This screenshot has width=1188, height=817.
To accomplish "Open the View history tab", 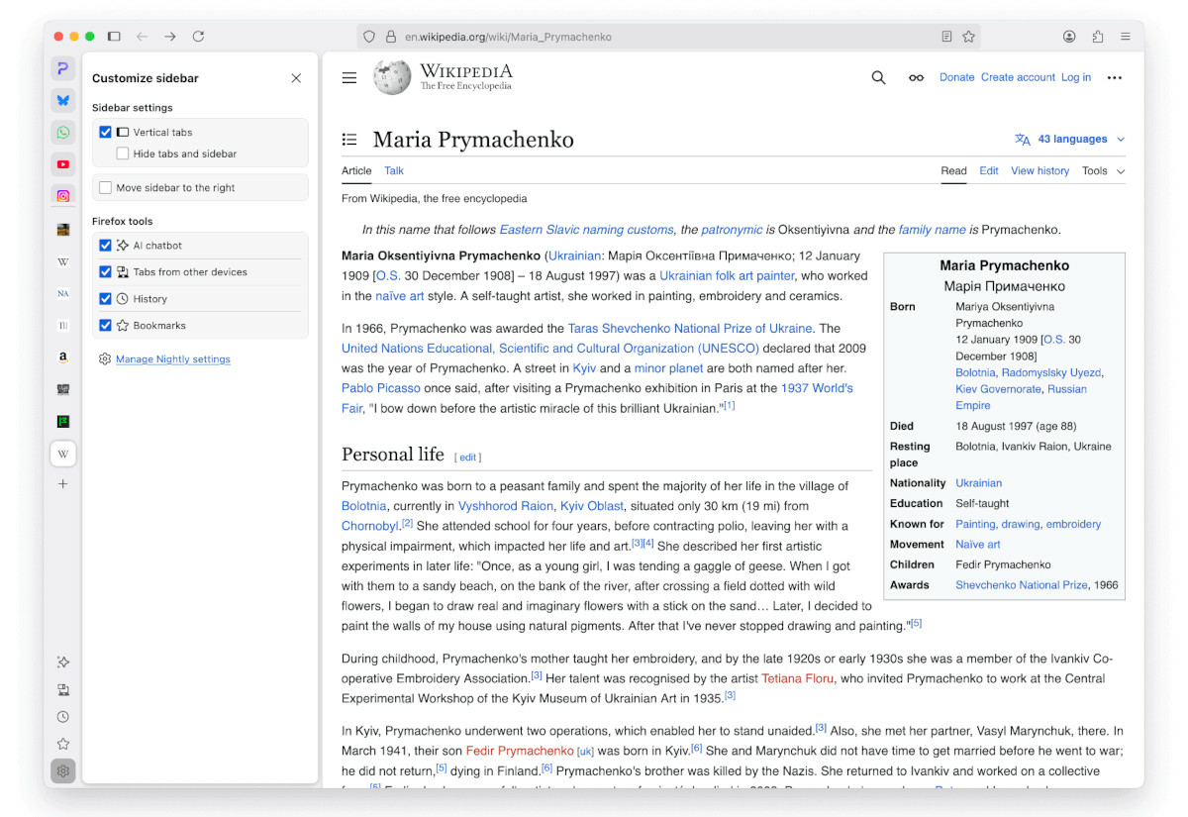I will click(1039, 171).
